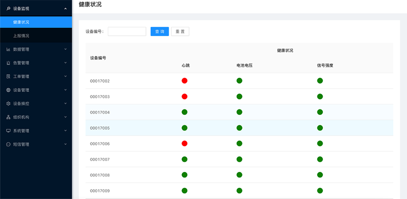Image resolution: width=407 pixels, height=199 pixels.
Task: Click the 工单管理 document icon
Action: (x=8, y=76)
